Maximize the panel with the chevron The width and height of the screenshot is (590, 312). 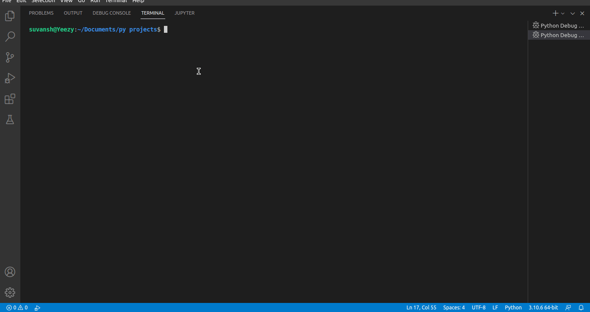[x=572, y=13]
